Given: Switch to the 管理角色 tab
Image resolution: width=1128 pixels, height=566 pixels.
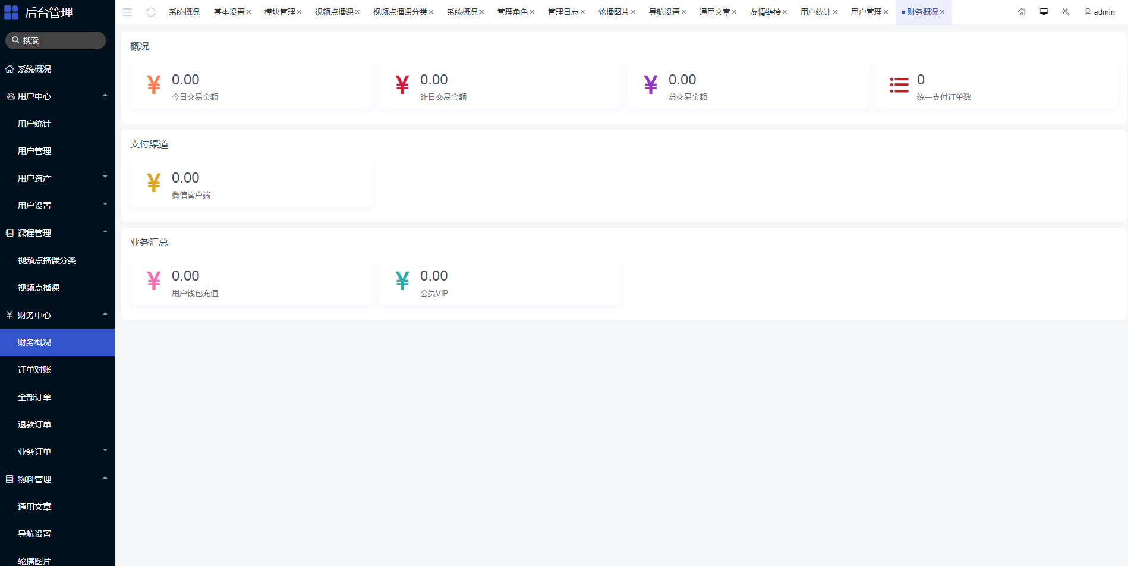Looking at the screenshot, I should click(512, 12).
